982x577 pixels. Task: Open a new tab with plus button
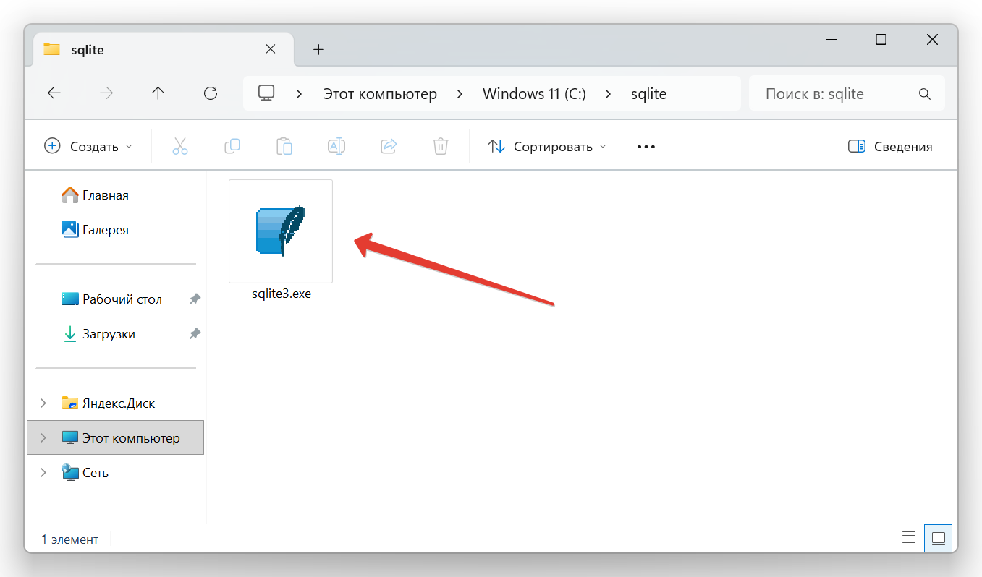click(318, 49)
